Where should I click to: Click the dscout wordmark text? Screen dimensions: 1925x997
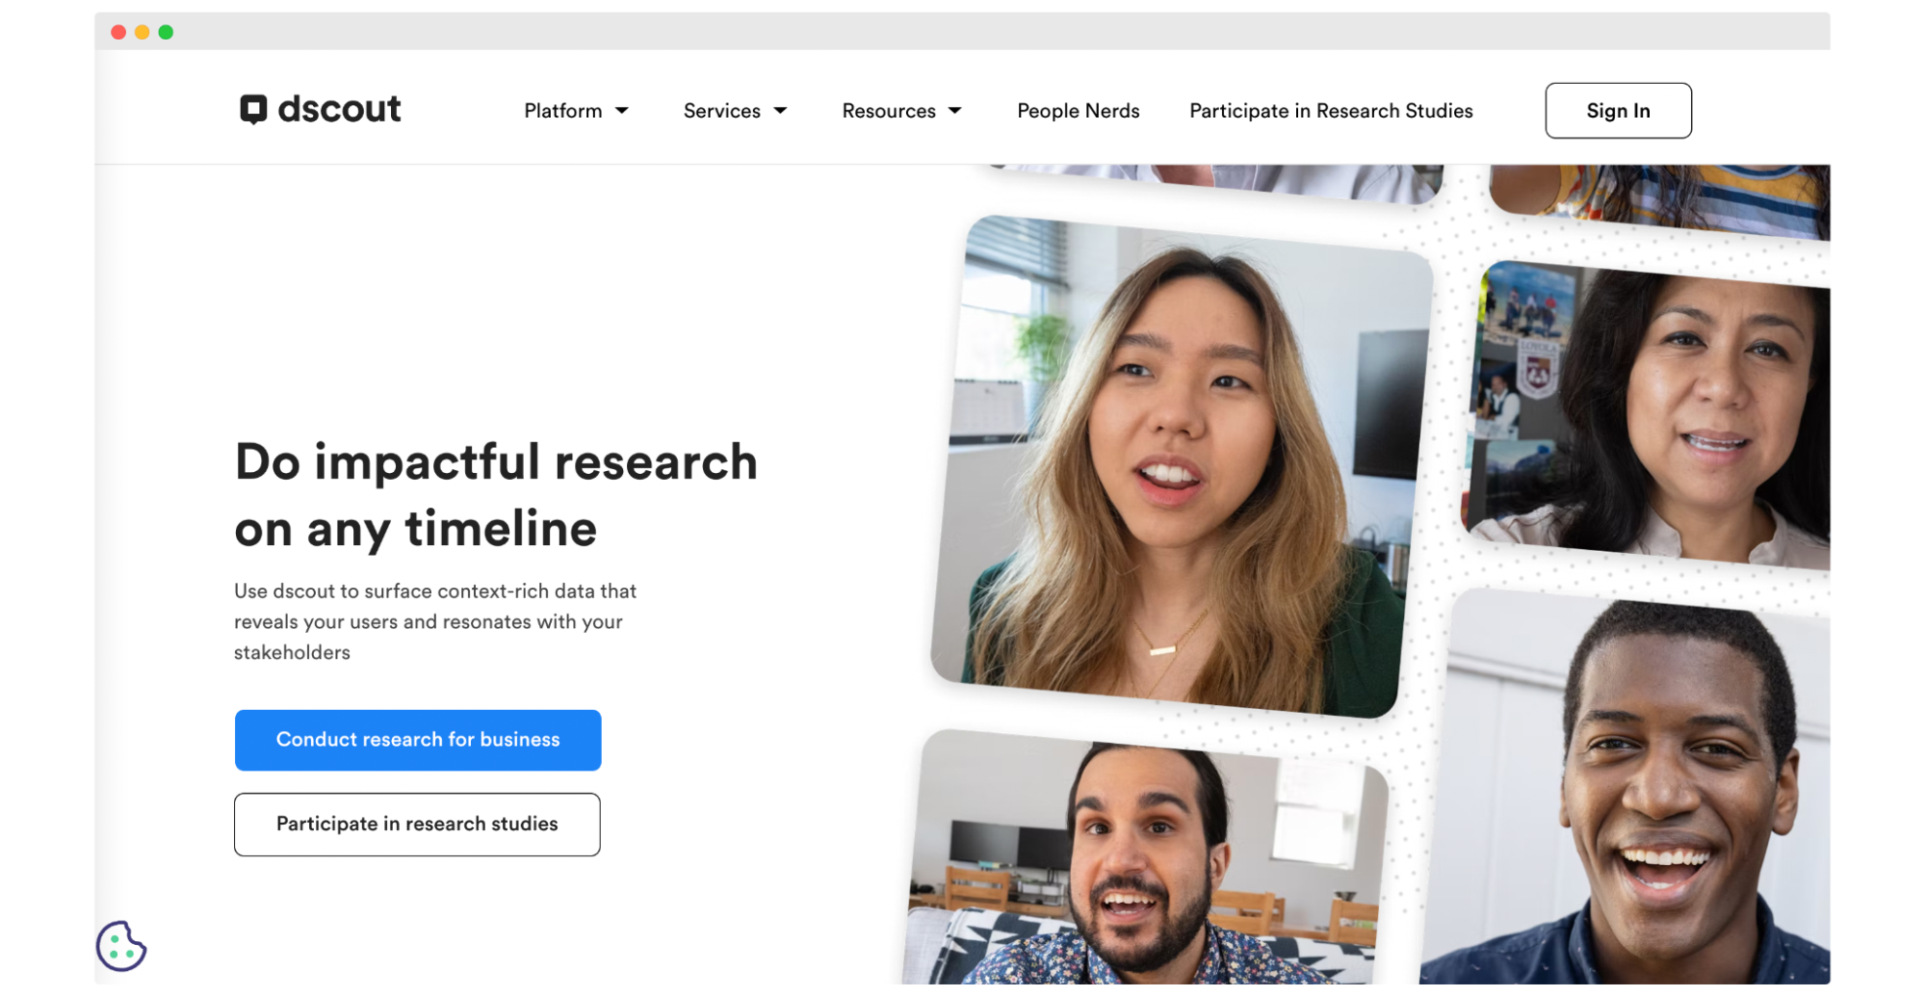[x=339, y=109]
